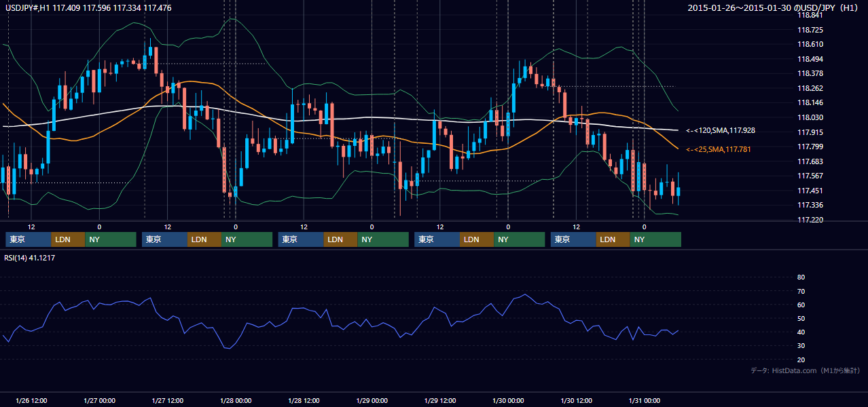The width and height of the screenshot is (868, 407).
Task: Click the 118.262 price axis label
Action: (x=810, y=88)
